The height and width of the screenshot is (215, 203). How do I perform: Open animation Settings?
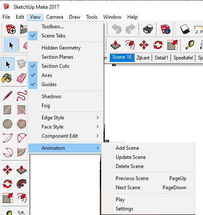click(x=148, y=209)
